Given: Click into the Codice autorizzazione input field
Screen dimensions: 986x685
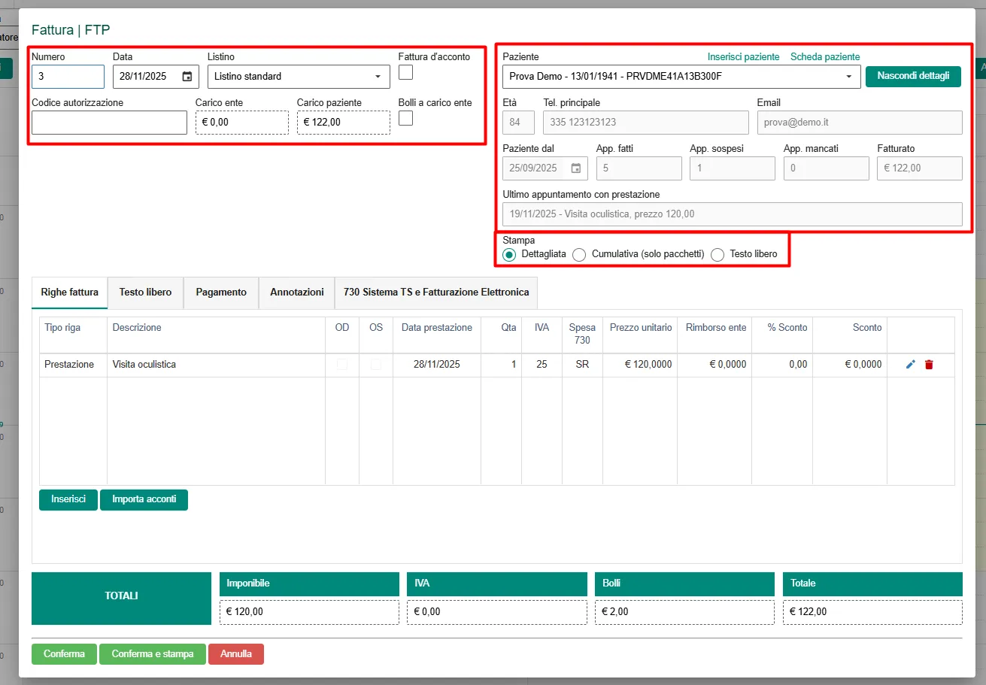Looking at the screenshot, I should coord(109,123).
